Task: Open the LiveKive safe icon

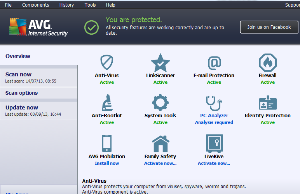Action: (x=214, y=143)
